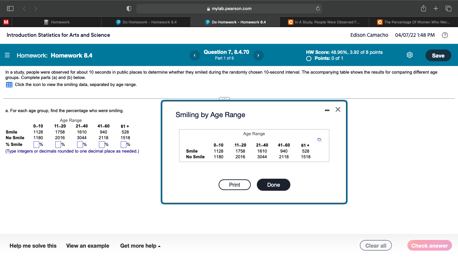This screenshot has width=458, height=257.
Task: Minimize the Smiling by Age Range dialog
Action: click(x=327, y=109)
